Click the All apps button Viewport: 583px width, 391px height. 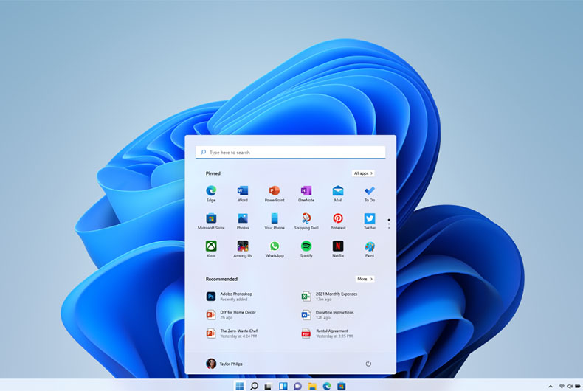363,173
